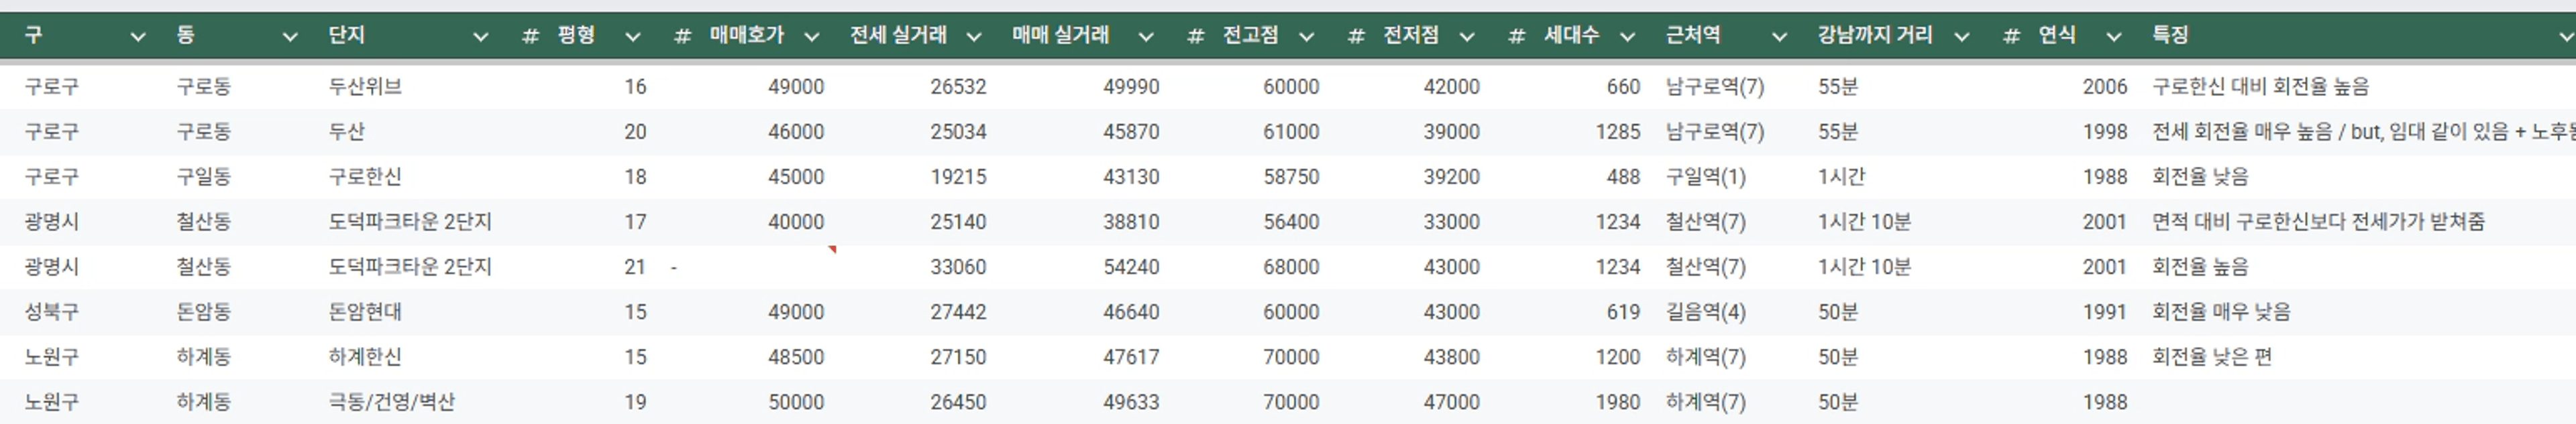Open the 구 column dropdown arrow
Viewport: 2576px width, 424px height.
click(138, 37)
